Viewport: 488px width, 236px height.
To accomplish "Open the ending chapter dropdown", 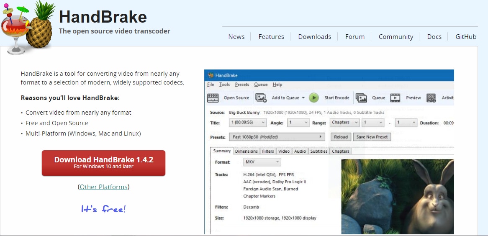I will click(406, 123).
